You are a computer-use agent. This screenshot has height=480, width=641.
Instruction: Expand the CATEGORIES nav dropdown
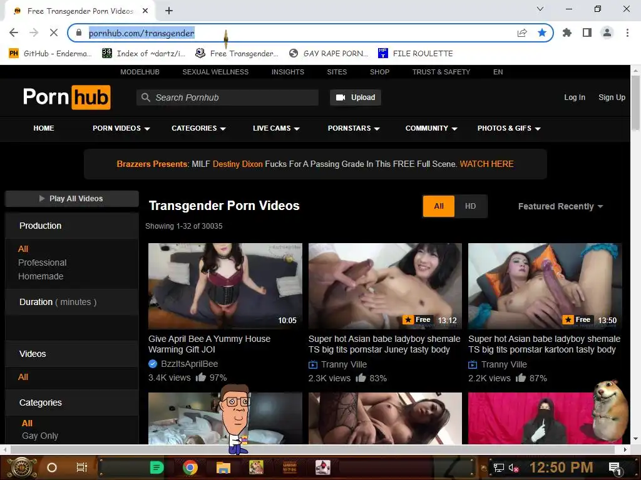click(x=198, y=128)
